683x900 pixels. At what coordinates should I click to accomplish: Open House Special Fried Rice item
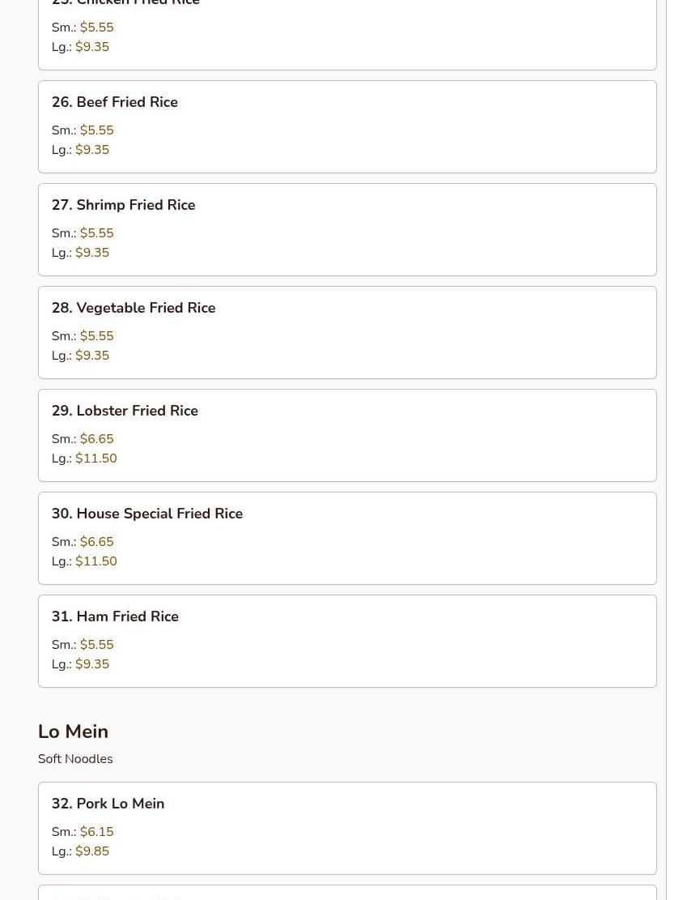tap(347, 539)
